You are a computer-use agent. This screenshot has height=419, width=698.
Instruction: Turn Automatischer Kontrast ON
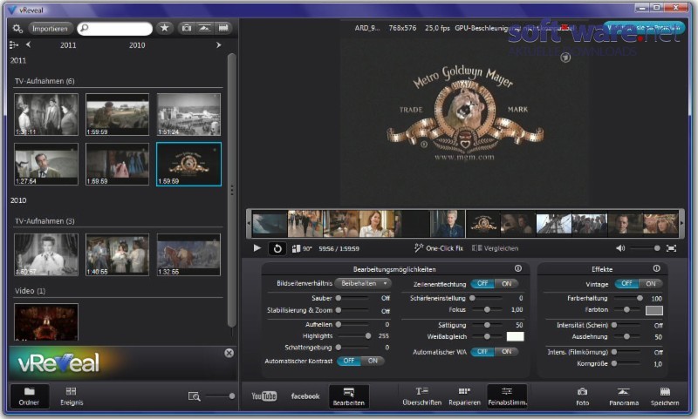point(373,361)
